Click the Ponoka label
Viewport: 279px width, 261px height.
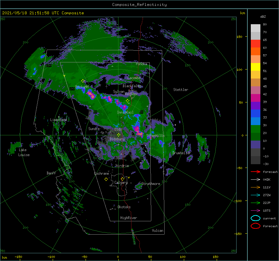[x=141, y=64]
